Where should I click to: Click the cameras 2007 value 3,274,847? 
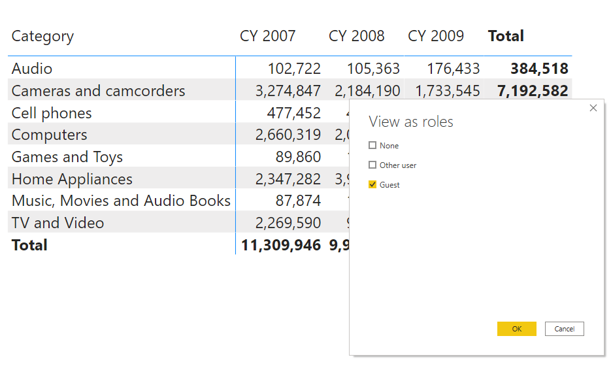[288, 92]
